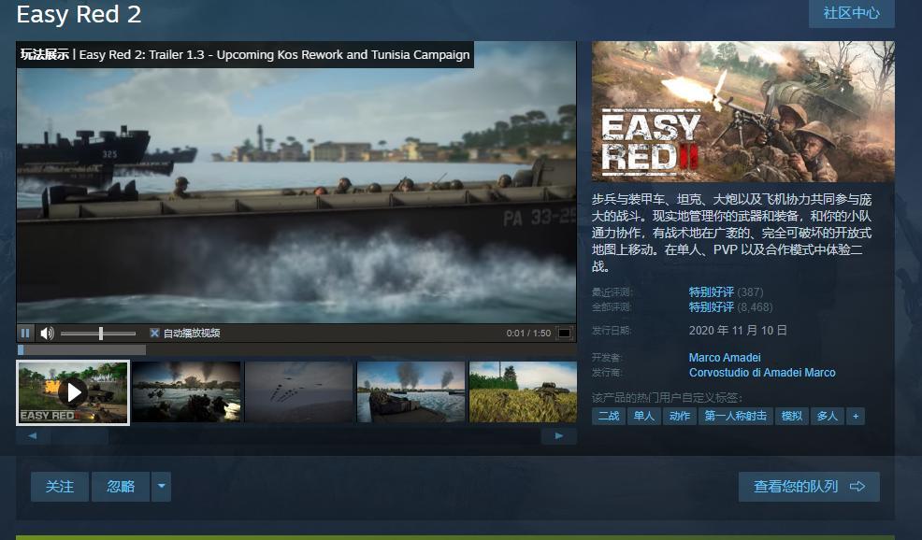Click the main trailer video frame
The image size is (922, 540).
click(x=296, y=182)
